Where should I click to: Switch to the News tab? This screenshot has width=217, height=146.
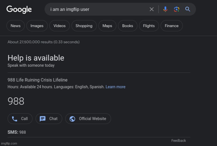click(16, 26)
